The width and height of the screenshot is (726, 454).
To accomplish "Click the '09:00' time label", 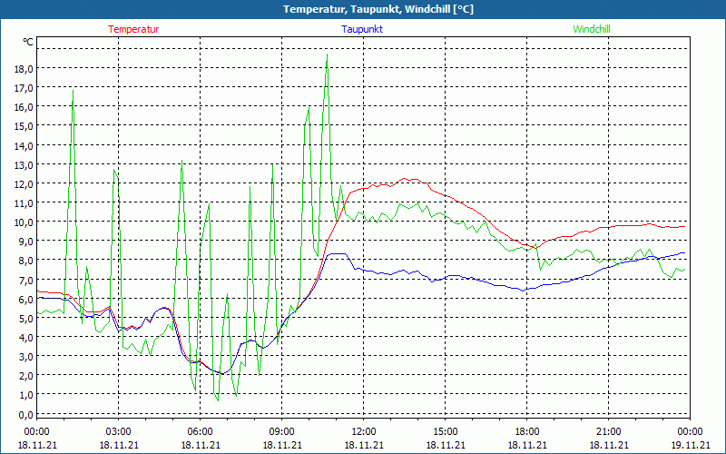I will coord(282,432).
